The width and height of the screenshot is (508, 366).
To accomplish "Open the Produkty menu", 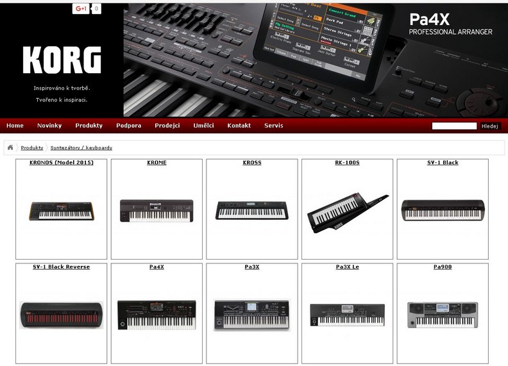I will pos(89,126).
